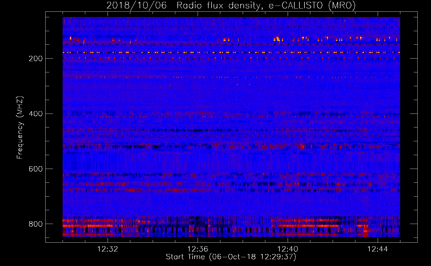Click the 12:40 time tick label
This screenshot has height=266, width=431.
pos(288,249)
